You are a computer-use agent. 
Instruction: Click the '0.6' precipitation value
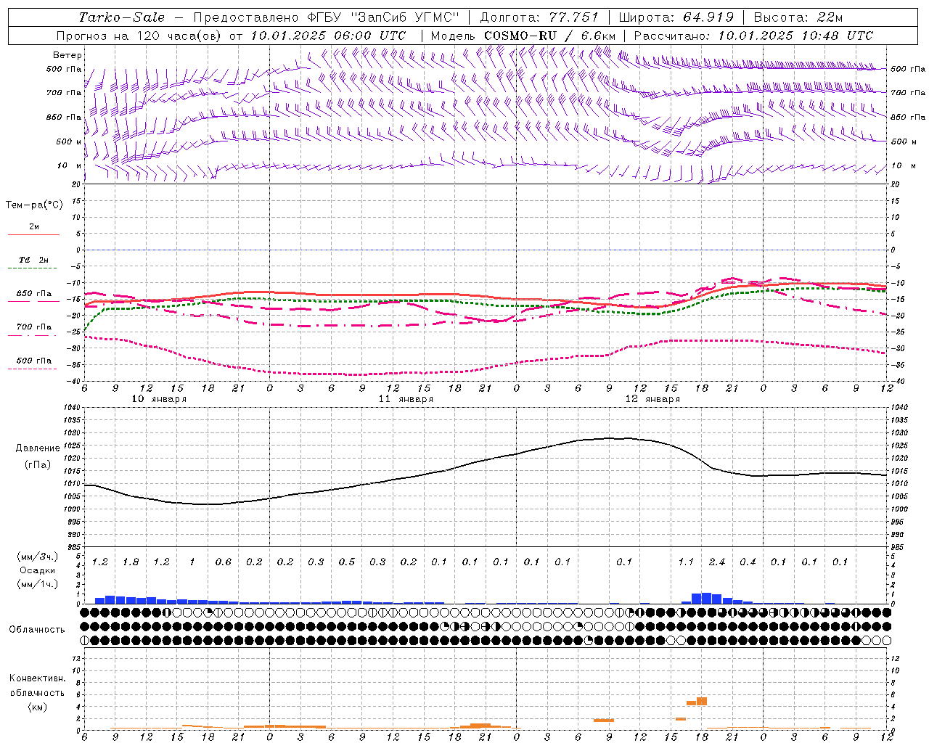tap(223, 562)
